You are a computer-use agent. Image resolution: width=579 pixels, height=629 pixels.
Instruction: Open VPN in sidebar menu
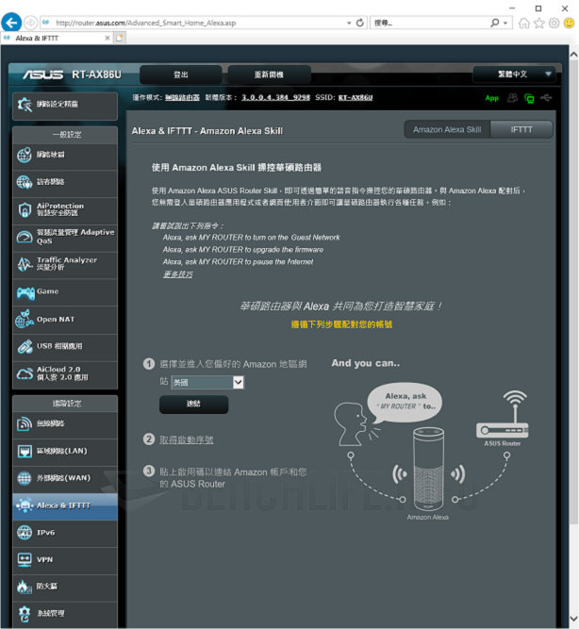pos(65,560)
